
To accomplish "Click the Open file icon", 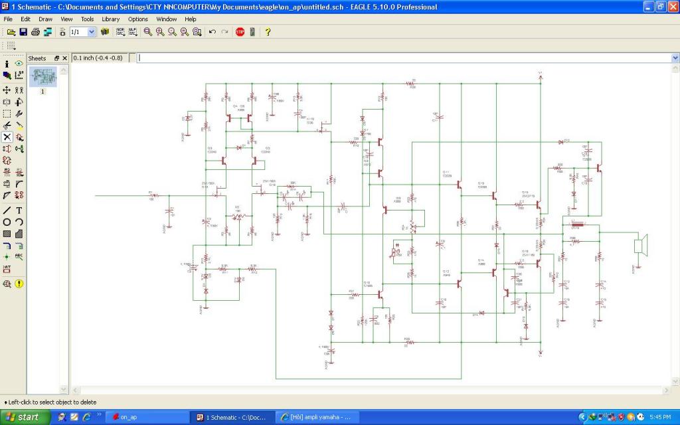I will click(11, 32).
